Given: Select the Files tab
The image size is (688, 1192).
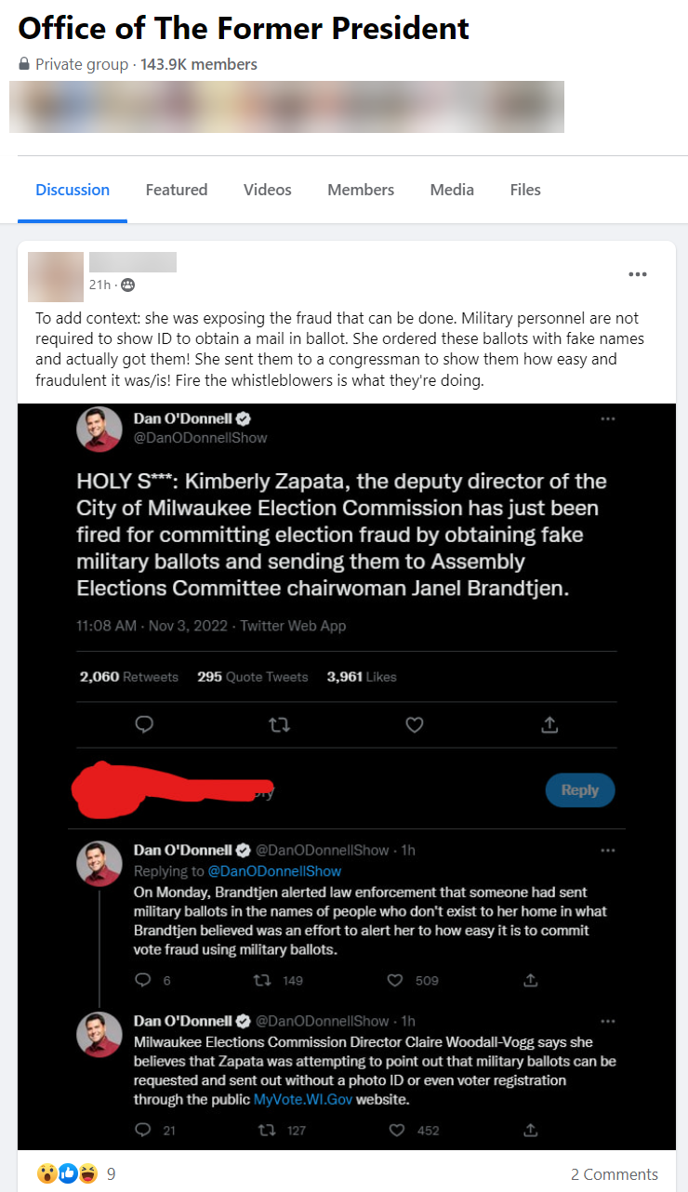Looking at the screenshot, I should click(x=525, y=190).
